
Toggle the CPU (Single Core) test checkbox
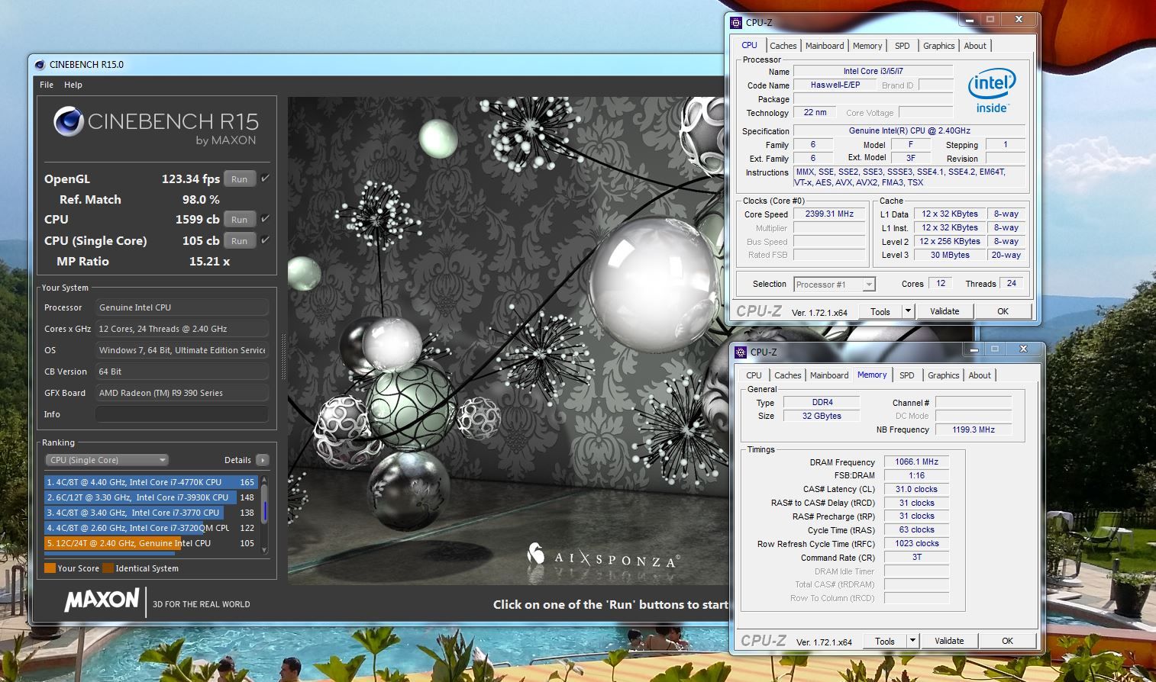265,240
